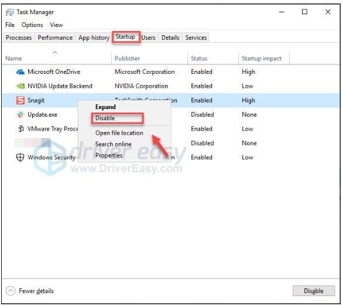Open the Options menu
Image resolution: width=343 pixels, height=306 pixels.
(x=32, y=25)
